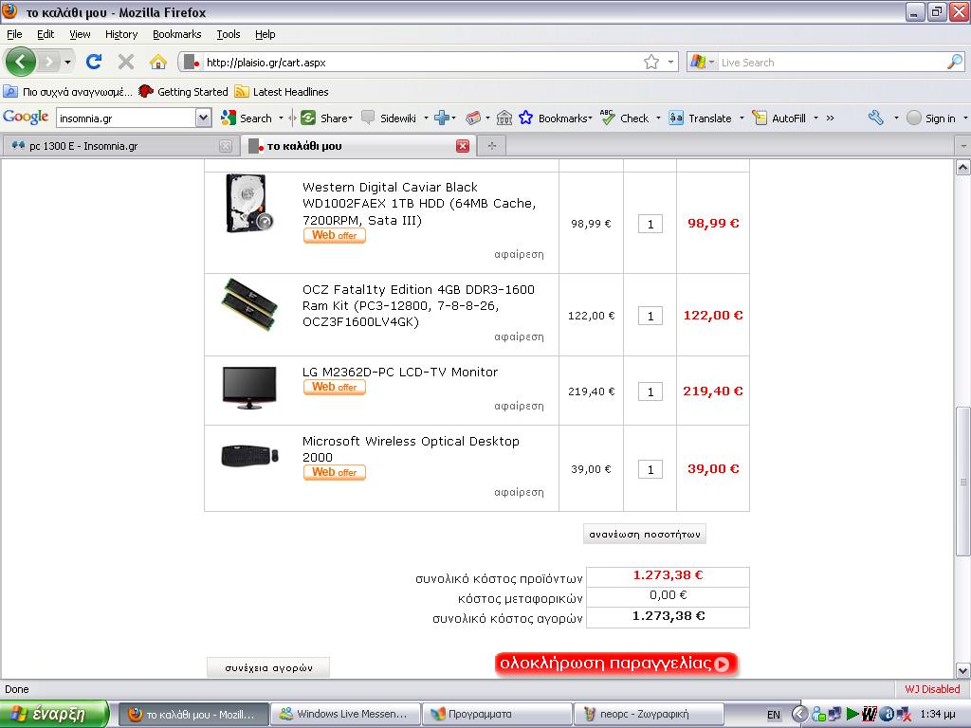This screenshot has width=971, height=728.
Task: Click the OCZ RAM kit thumbnail
Action: coord(249,304)
